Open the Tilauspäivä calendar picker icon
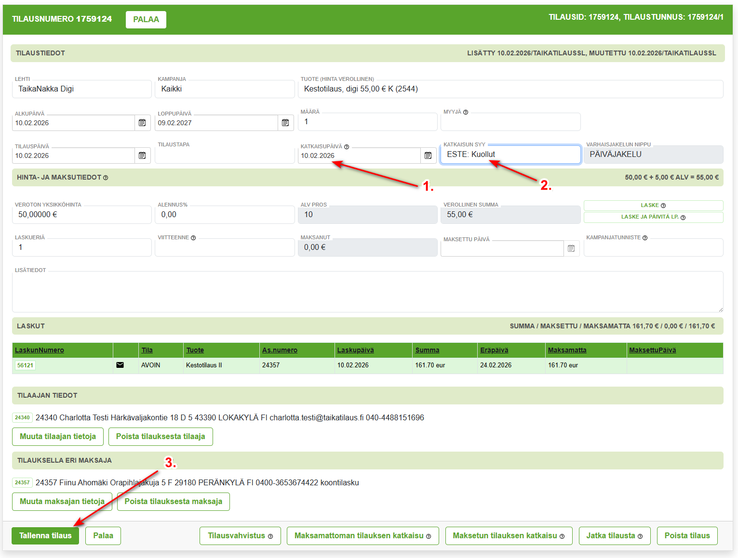 point(142,156)
